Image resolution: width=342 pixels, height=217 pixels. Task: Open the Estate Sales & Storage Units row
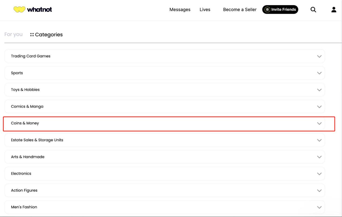(x=37, y=140)
